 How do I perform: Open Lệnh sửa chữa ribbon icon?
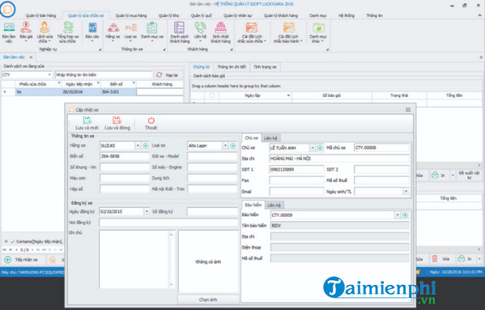click(45, 32)
